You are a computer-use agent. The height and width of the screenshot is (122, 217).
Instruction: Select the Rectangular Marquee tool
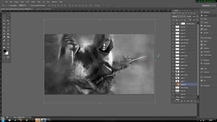click(4, 17)
